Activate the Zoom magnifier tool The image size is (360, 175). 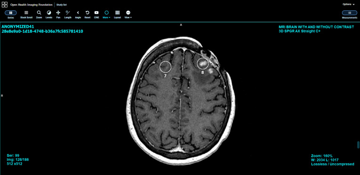pos(39,15)
